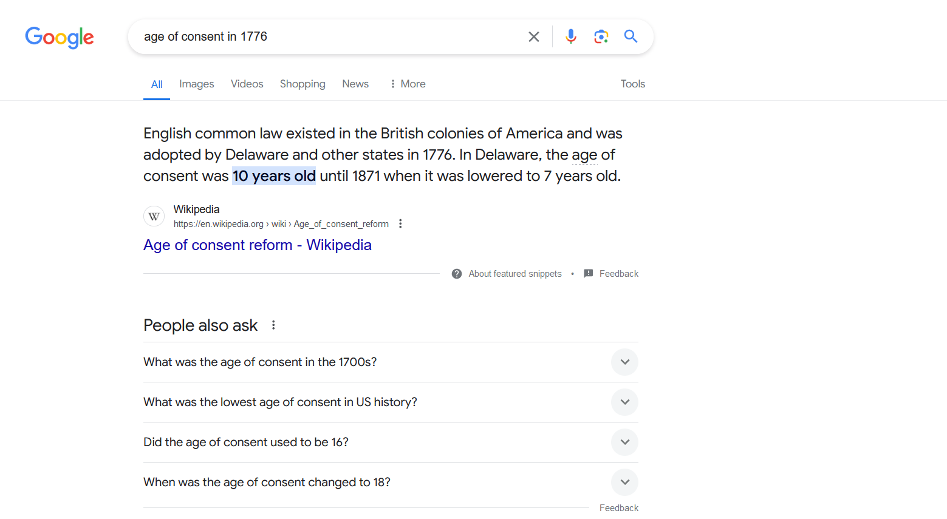This screenshot has width=947, height=519.
Task: Submit search with the magnifying glass icon
Action: (631, 36)
